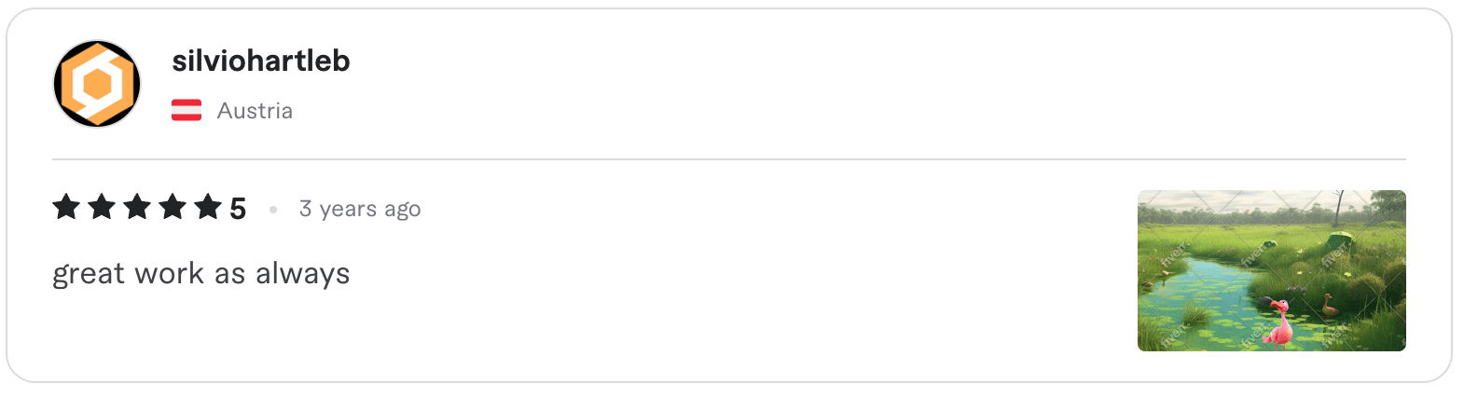
Task: Click the rating number 5
Action: click(238, 209)
